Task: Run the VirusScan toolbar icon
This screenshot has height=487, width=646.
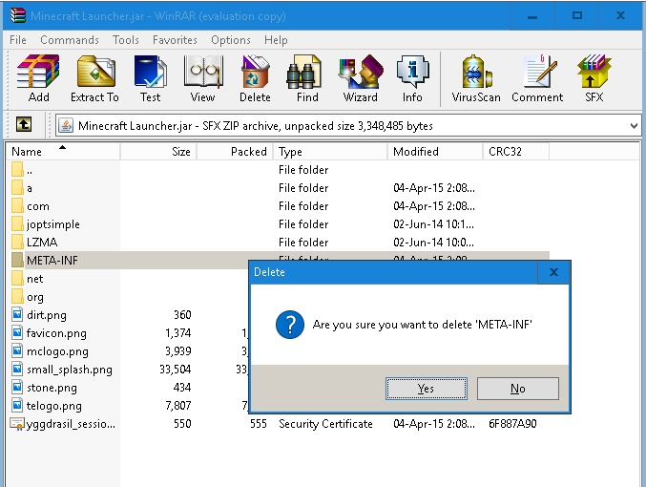Action: [477, 72]
